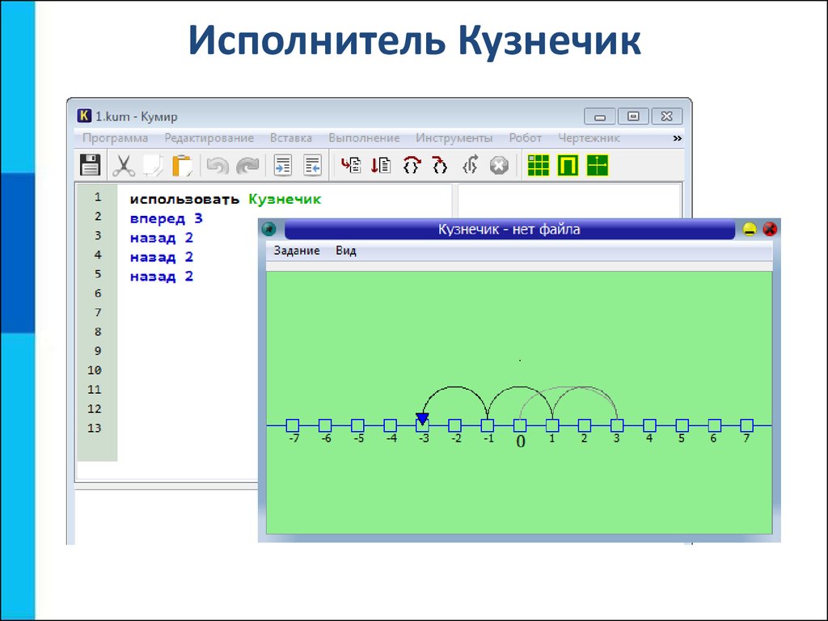Screen dimensions: 828x621
Task: Click the Cut scissors icon
Action: pos(123,165)
